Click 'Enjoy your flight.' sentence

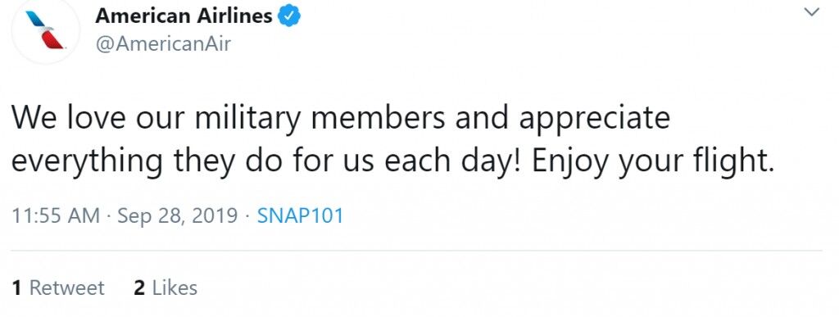click(x=653, y=161)
